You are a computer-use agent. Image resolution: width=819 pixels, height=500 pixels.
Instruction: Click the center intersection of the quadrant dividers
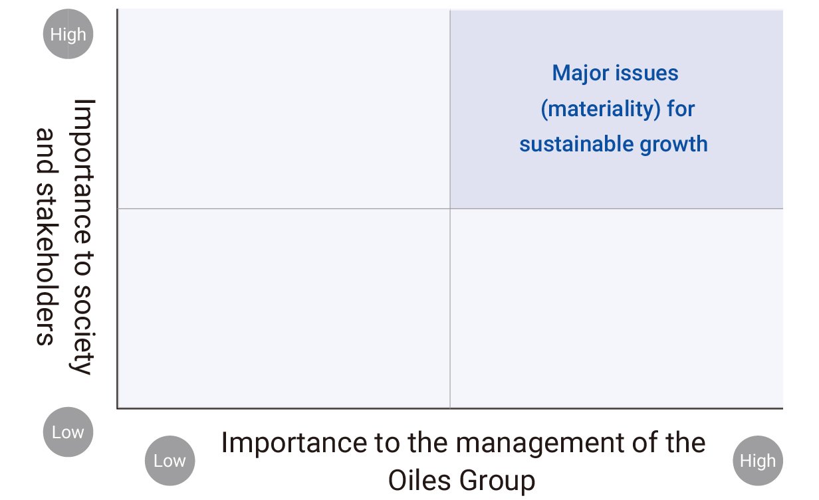(450, 208)
